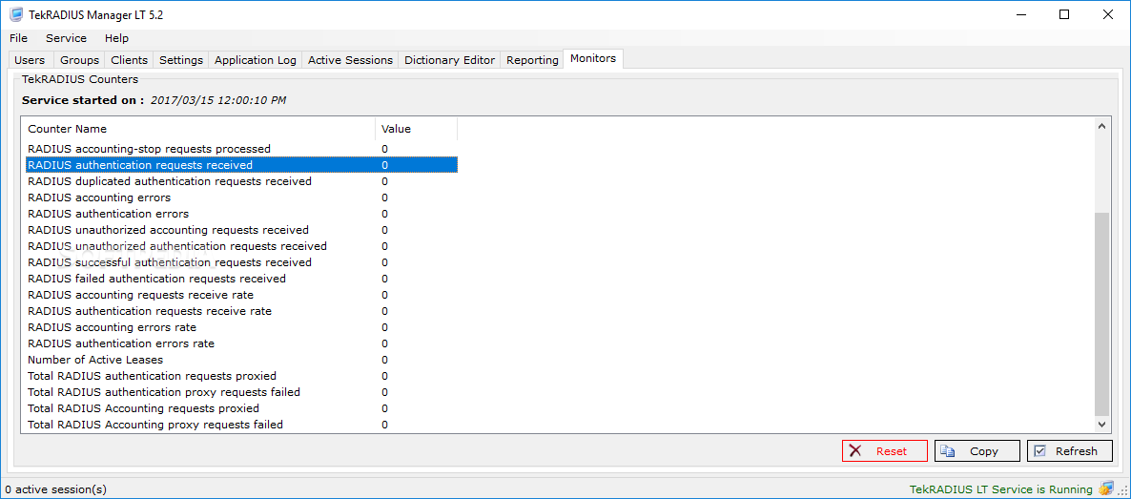Select 'RADIUS unauthorized authentication requests received' row
The height and width of the screenshot is (499, 1131).
pyautogui.click(x=241, y=246)
